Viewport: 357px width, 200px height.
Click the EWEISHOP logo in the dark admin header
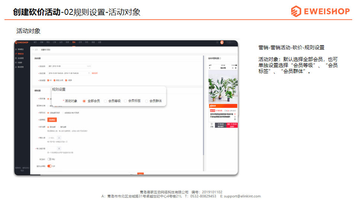click(22, 42)
